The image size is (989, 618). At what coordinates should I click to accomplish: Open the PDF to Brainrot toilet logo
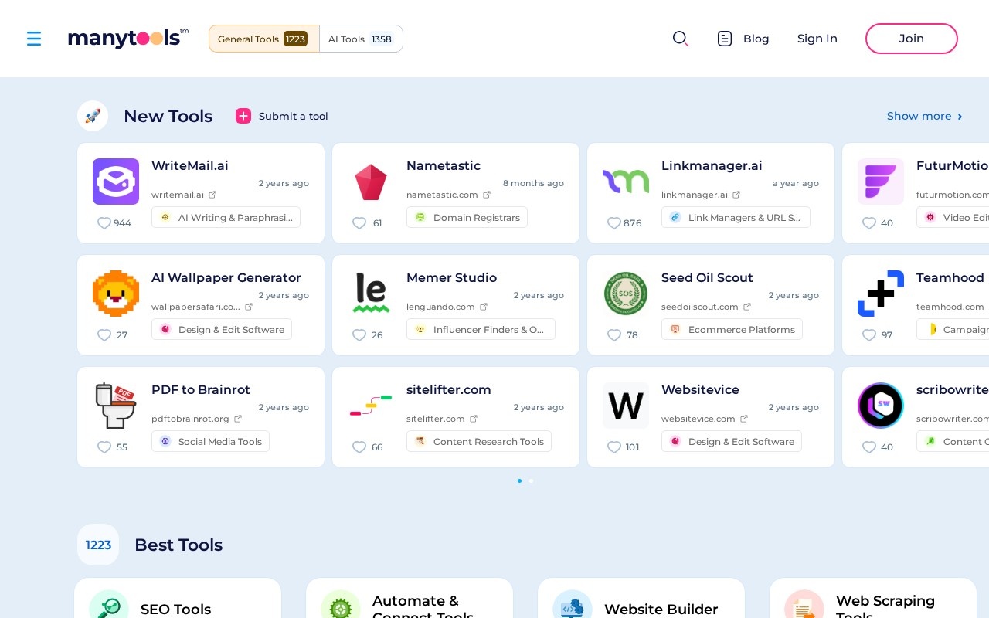(x=116, y=406)
